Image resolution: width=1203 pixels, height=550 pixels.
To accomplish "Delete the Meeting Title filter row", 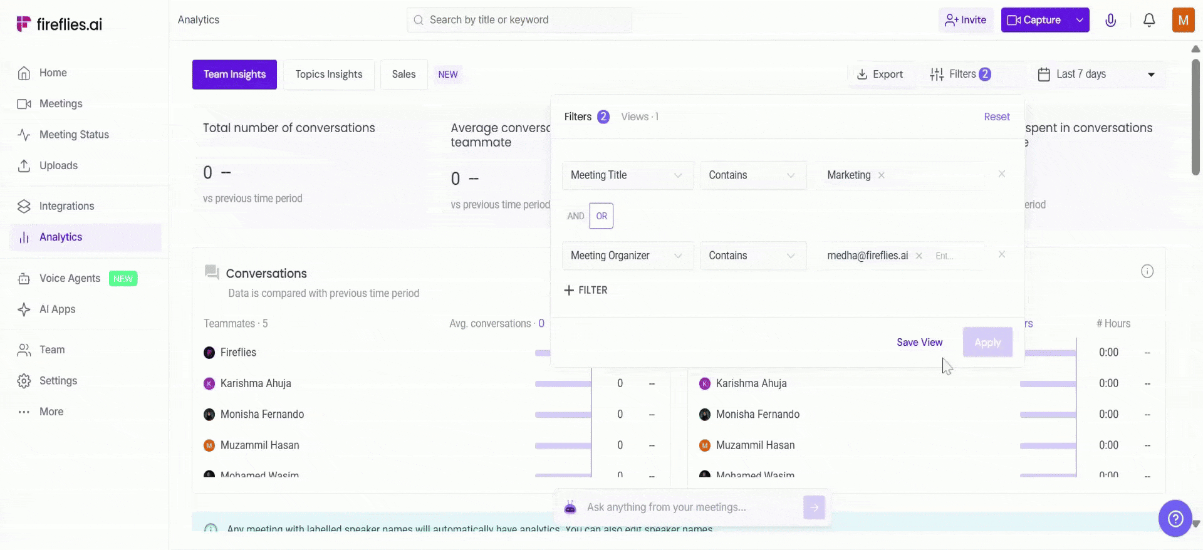I will pos(1001,174).
